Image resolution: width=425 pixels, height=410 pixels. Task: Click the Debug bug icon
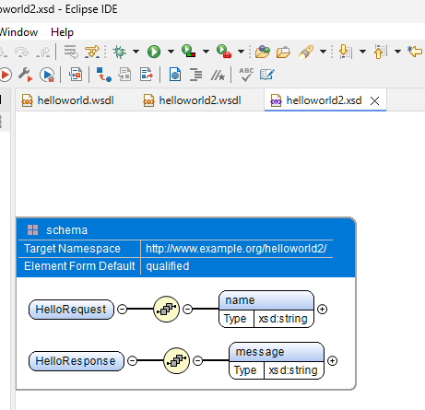click(119, 52)
